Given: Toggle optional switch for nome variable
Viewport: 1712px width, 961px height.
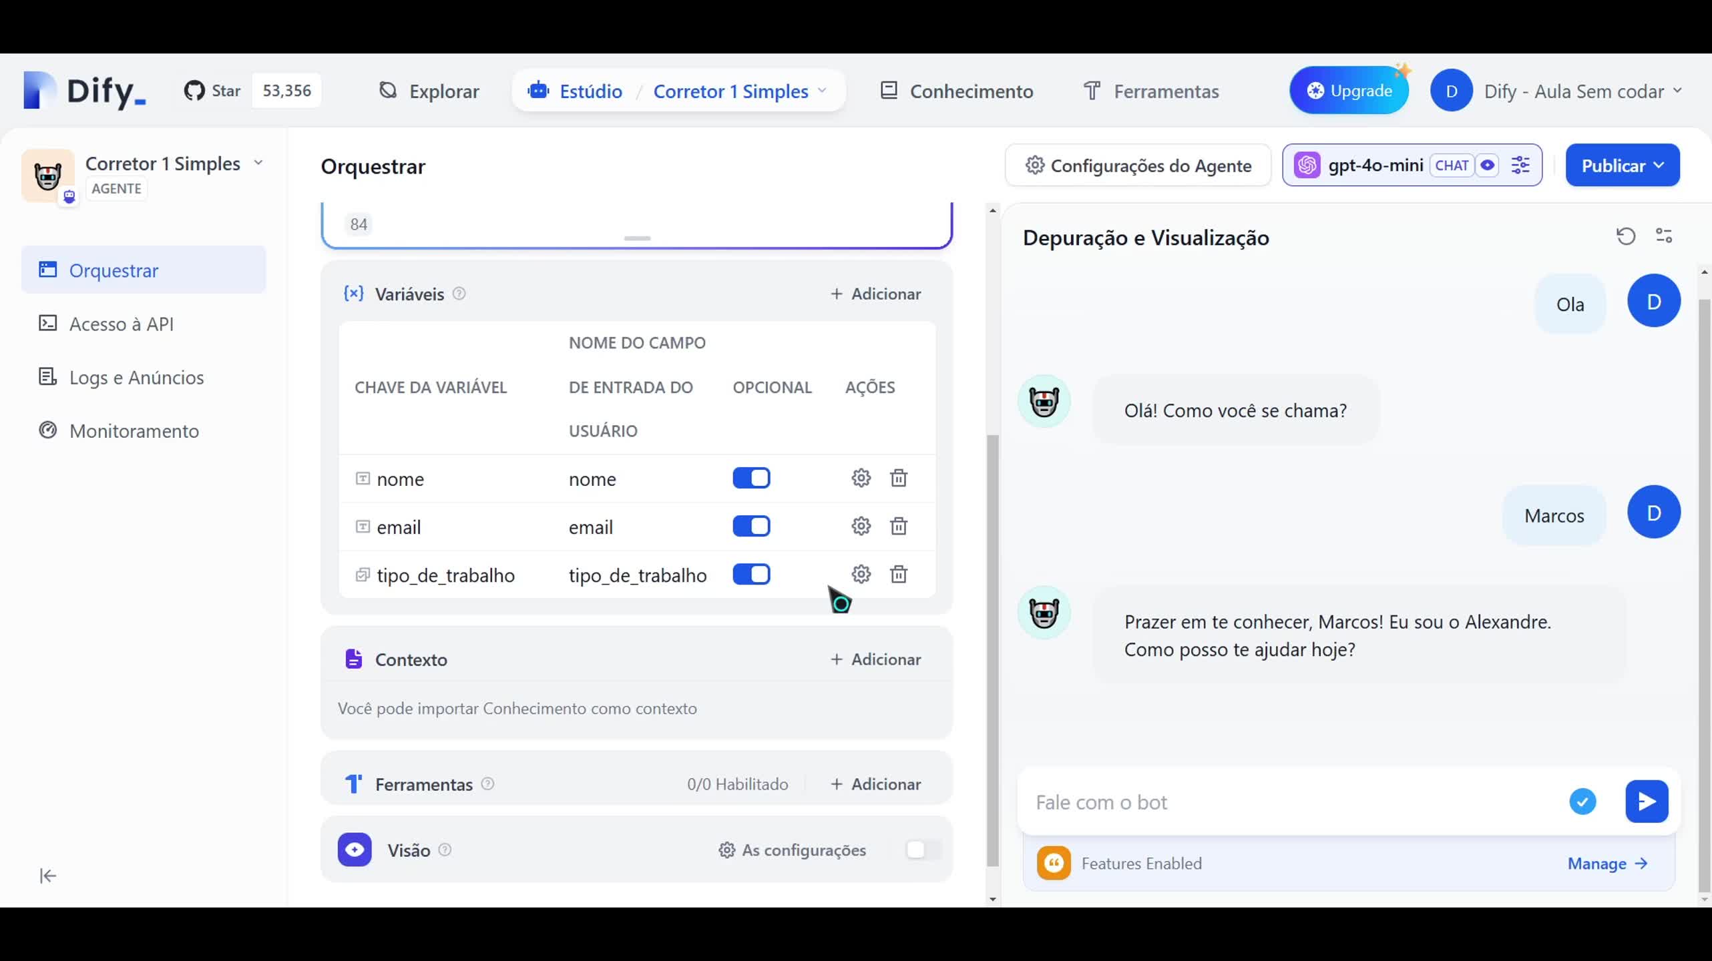Looking at the screenshot, I should click(x=751, y=478).
